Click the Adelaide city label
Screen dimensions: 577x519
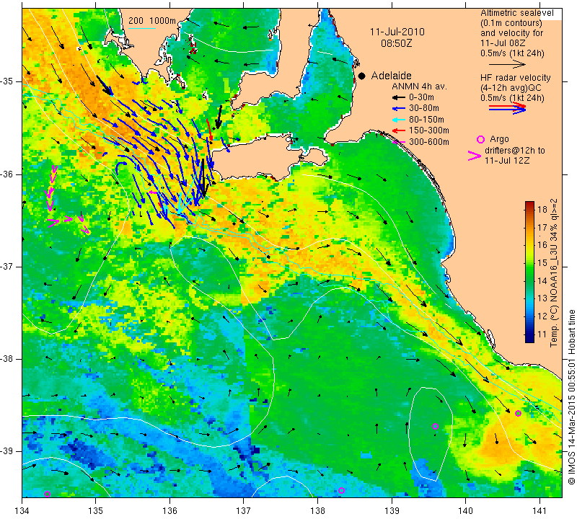[391, 76]
